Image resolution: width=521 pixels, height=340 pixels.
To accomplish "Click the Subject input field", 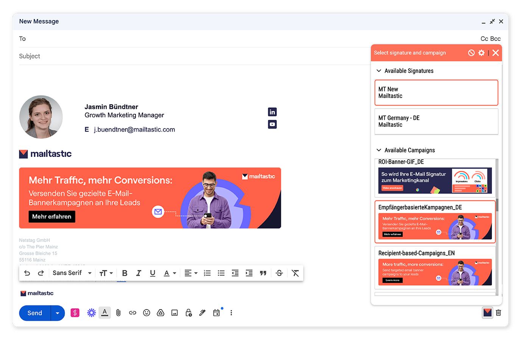I will point(189,56).
